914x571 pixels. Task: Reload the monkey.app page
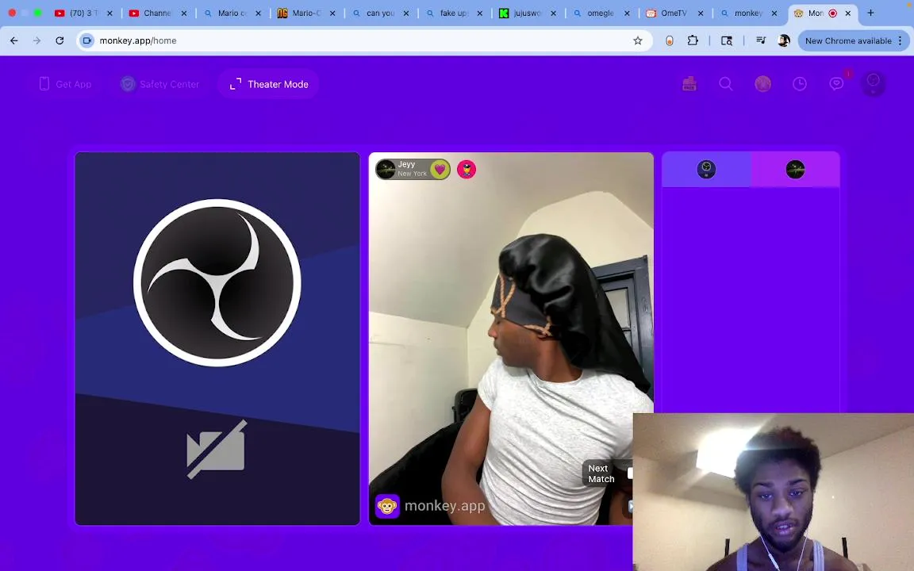tap(60, 40)
